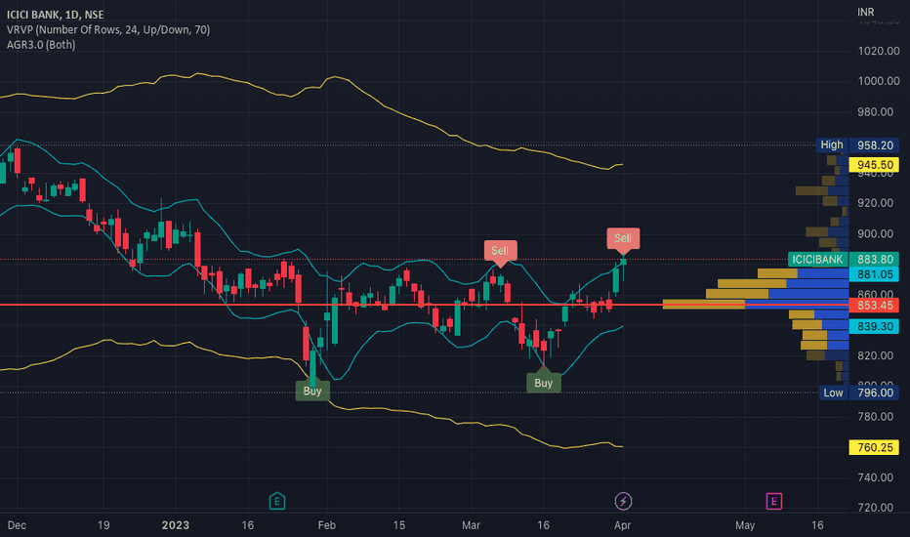Click the 900.00 price axis label
The height and width of the screenshot is (537, 910).
click(x=875, y=233)
